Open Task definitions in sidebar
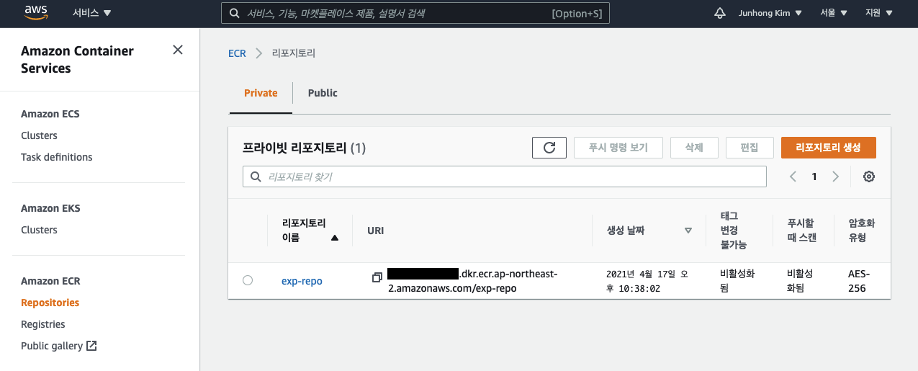Image resolution: width=918 pixels, height=371 pixels. pos(57,157)
